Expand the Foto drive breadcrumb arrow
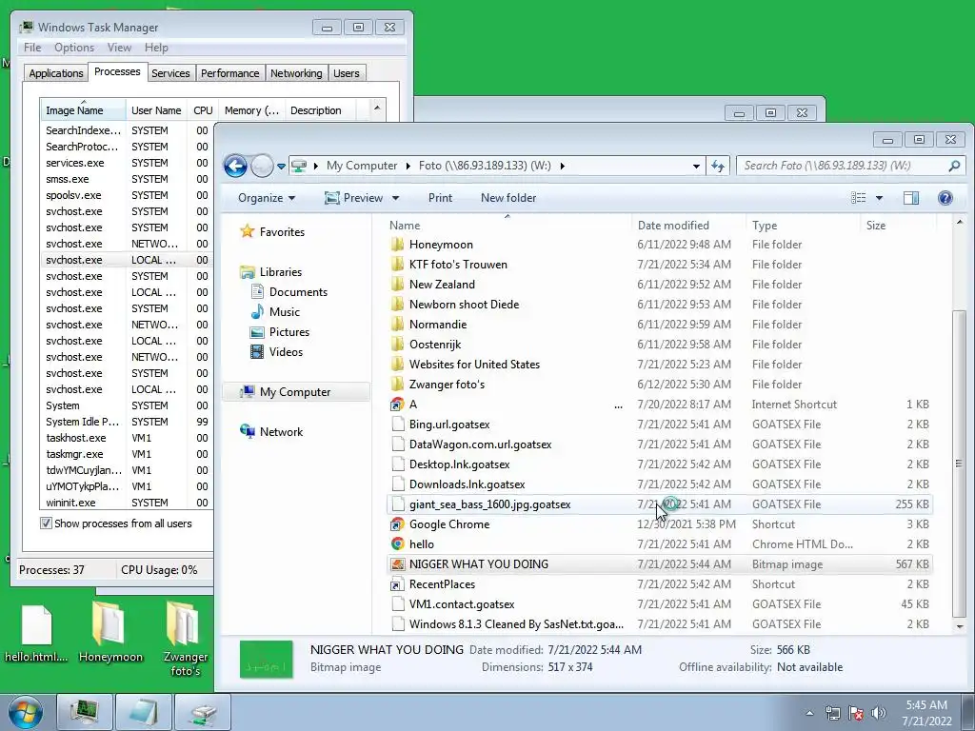This screenshot has width=975, height=731. click(562, 166)
